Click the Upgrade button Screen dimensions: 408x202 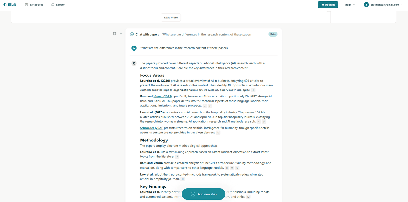pyautogui.click(x=328, y=5)
